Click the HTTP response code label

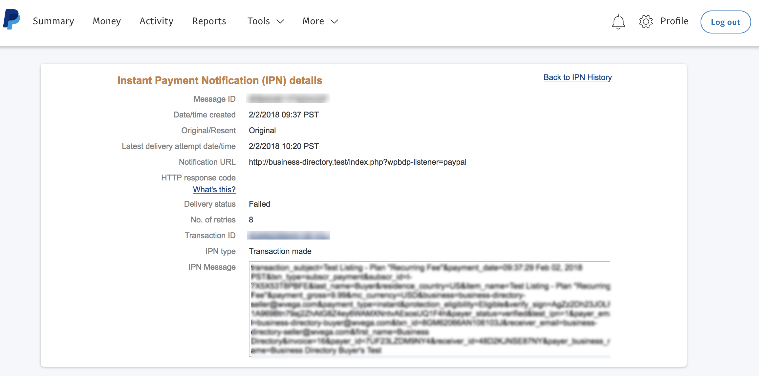pos(198,178)
